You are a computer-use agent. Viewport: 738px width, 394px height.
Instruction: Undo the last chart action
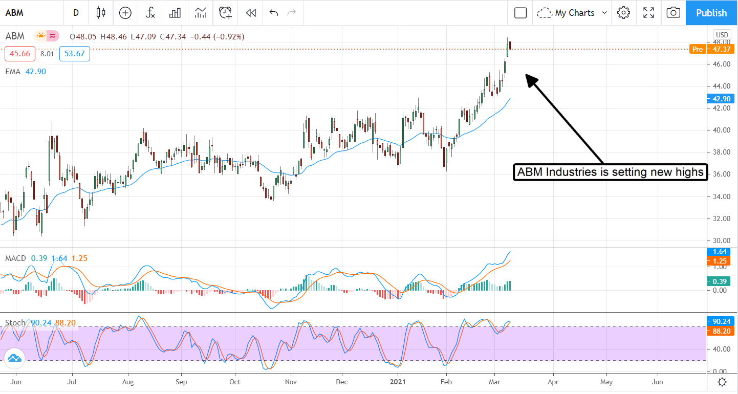(274, 13)
